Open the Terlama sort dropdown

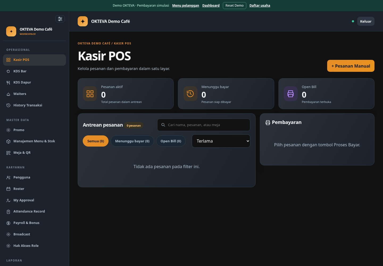click(221, 141)
